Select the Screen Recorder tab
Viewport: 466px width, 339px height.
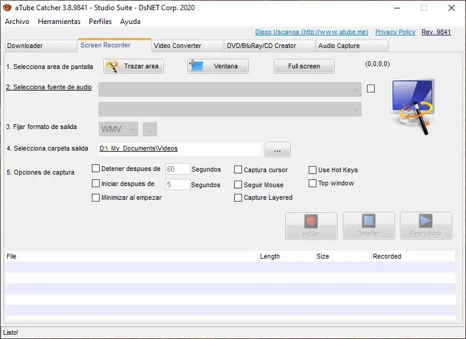click(115, 46)
